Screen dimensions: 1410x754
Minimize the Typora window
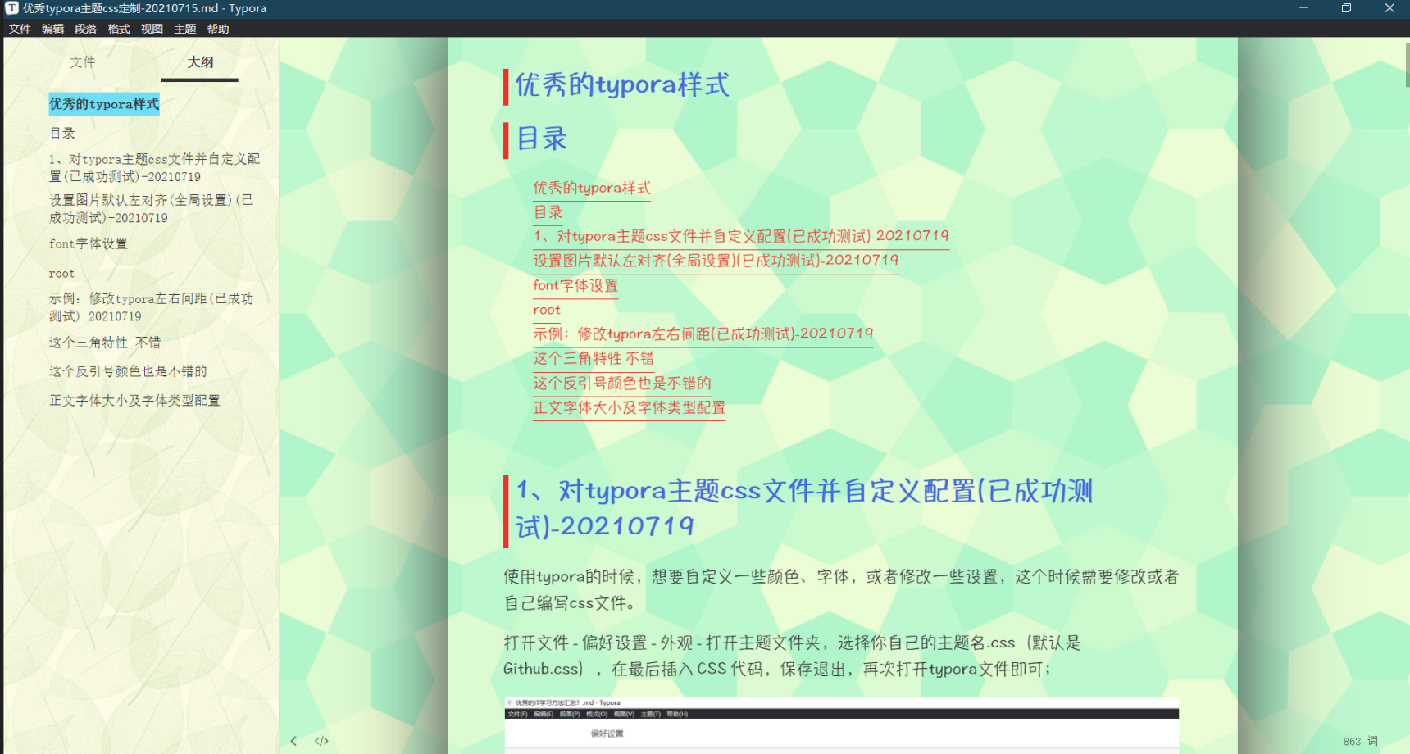(1303, 8)
